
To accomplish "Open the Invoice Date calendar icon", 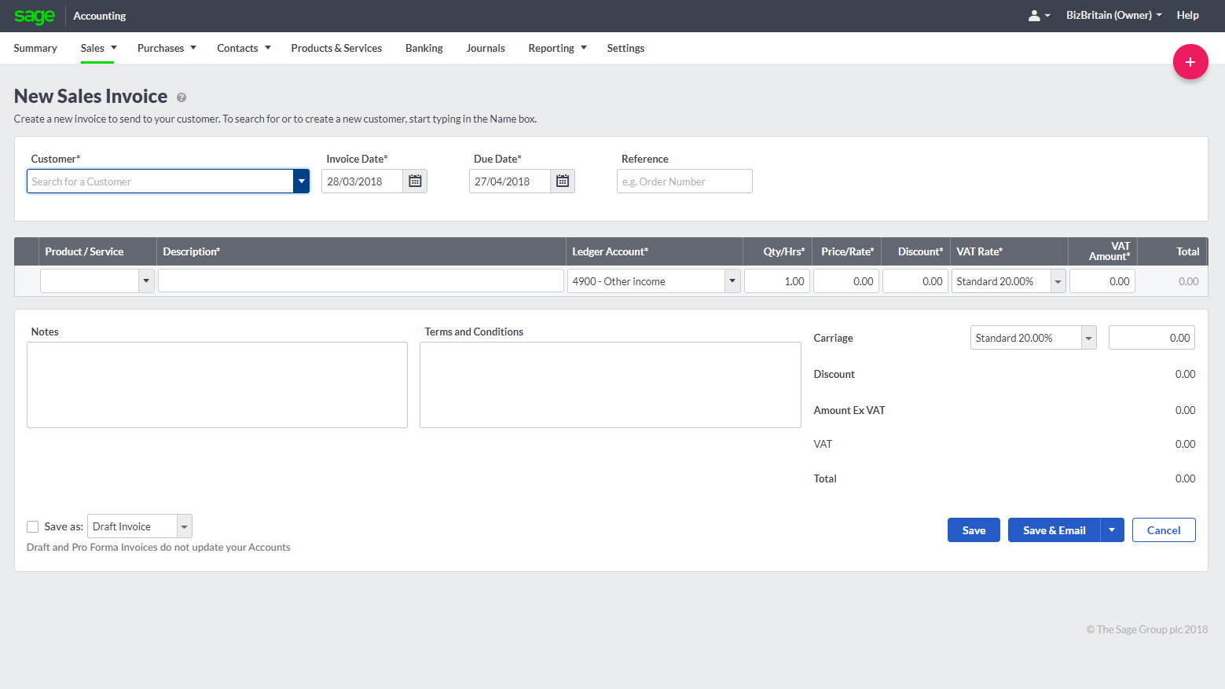I will [x=415, y=181].
